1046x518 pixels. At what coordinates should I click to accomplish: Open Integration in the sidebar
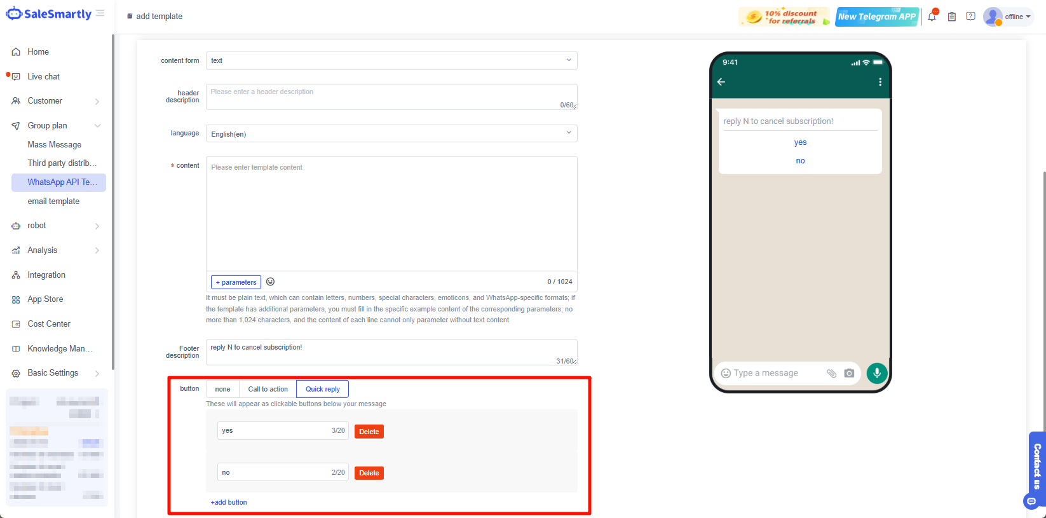tap(46, 275)
